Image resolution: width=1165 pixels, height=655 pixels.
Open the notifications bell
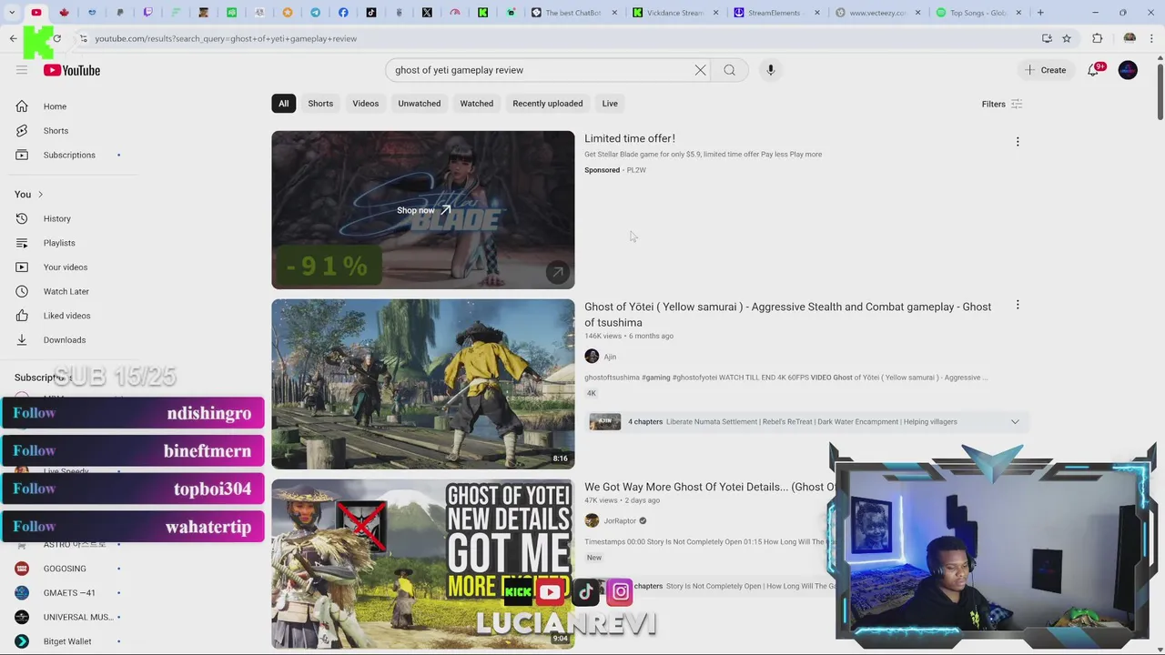tap(1093, 70)
